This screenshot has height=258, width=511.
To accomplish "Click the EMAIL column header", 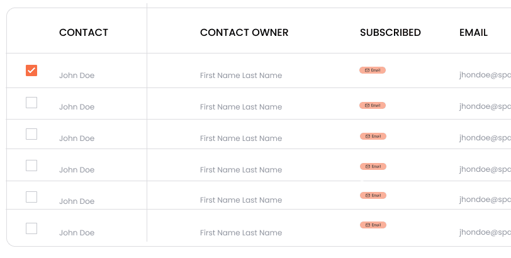I will (x=473, y=33).
